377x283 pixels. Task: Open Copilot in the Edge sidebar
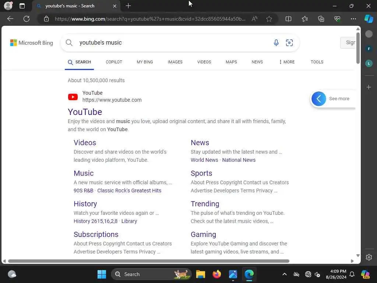(369, 19)
